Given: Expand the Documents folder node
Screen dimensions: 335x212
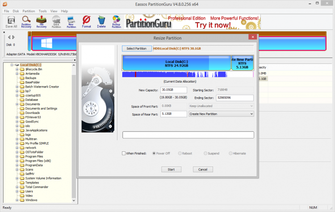Looking at the screenshot, I should click(17, 104).
